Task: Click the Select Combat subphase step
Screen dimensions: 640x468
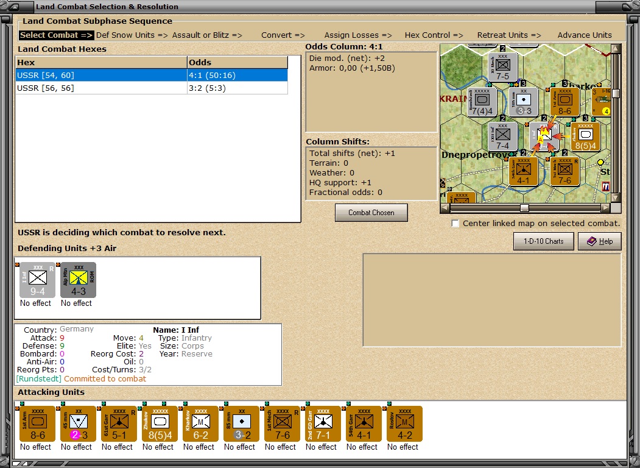Action: click(56, 35)
